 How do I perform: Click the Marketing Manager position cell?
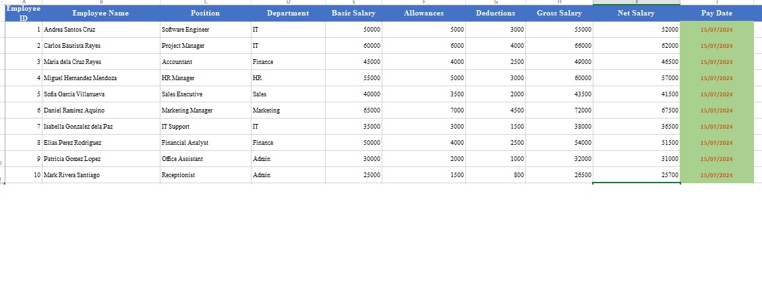[204, 110]
